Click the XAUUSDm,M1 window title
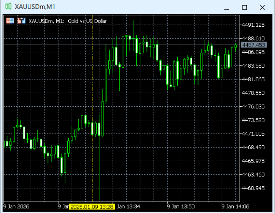The image size is (275, 213). tap(35, 7)
